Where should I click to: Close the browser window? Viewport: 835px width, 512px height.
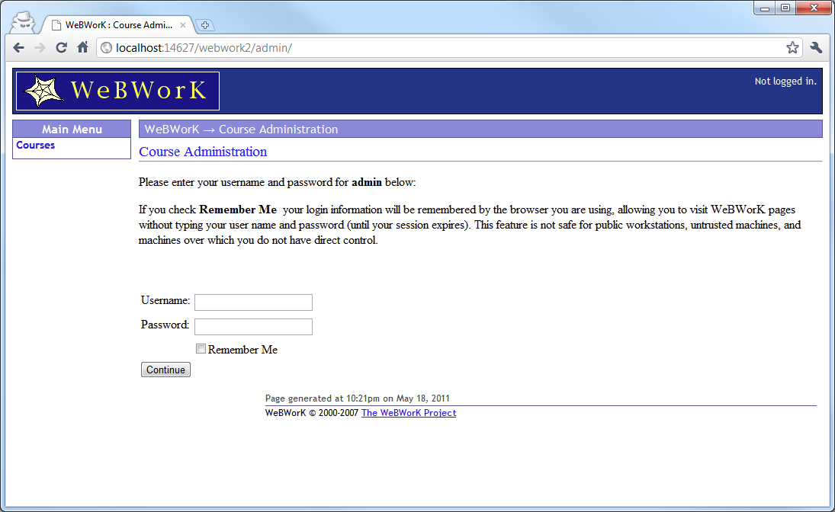pyautogui.click(x=814, y=8)
